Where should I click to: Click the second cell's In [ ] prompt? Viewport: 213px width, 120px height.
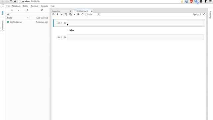click(62, 37)
